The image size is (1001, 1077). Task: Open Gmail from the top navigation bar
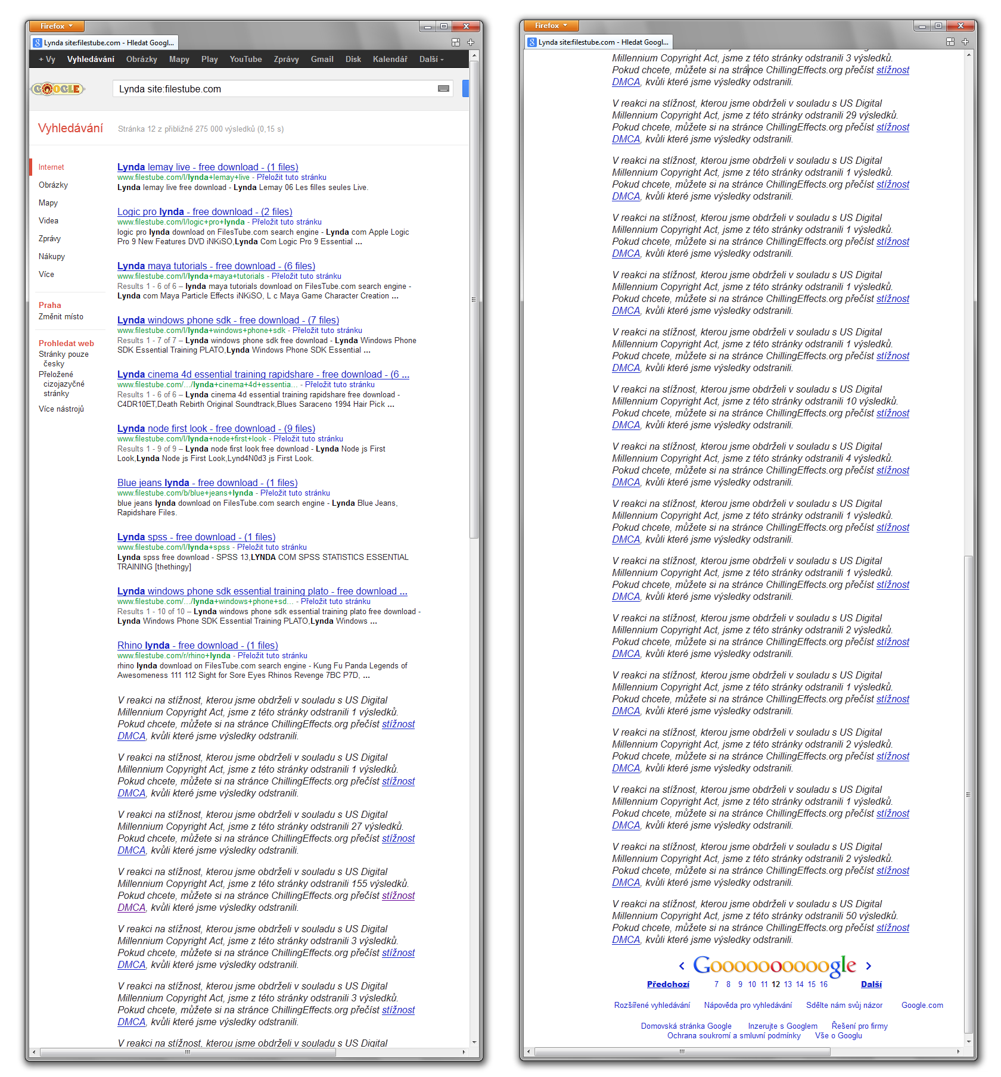(322, 59)
